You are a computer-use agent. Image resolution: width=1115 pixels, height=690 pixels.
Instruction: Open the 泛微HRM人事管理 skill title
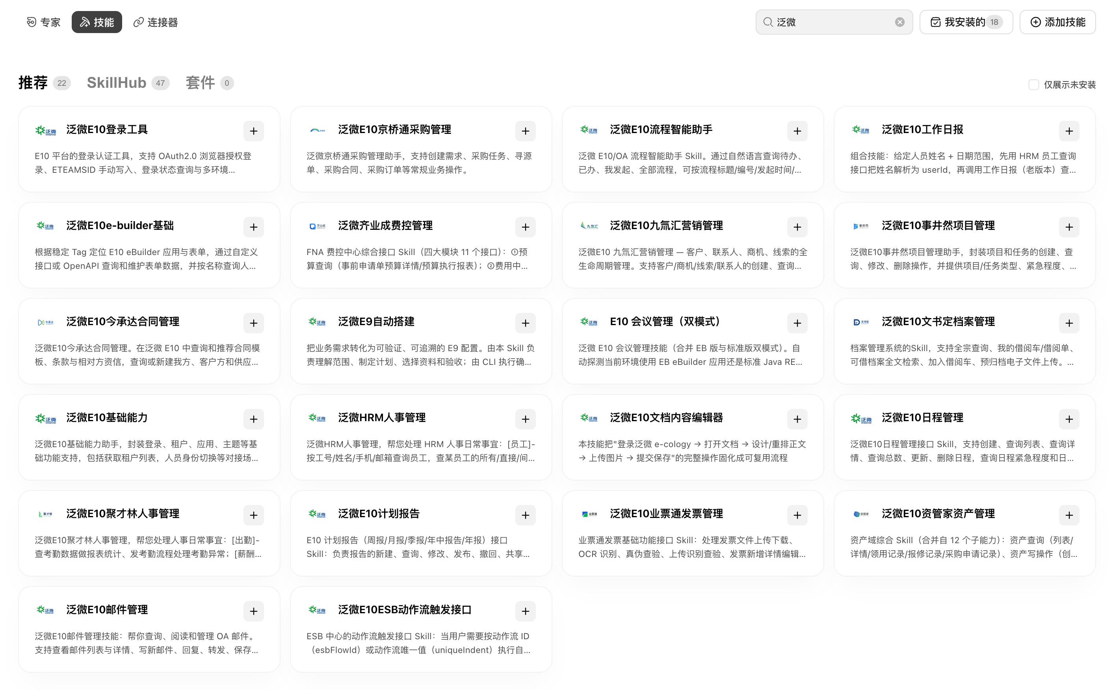coord(382,418)
